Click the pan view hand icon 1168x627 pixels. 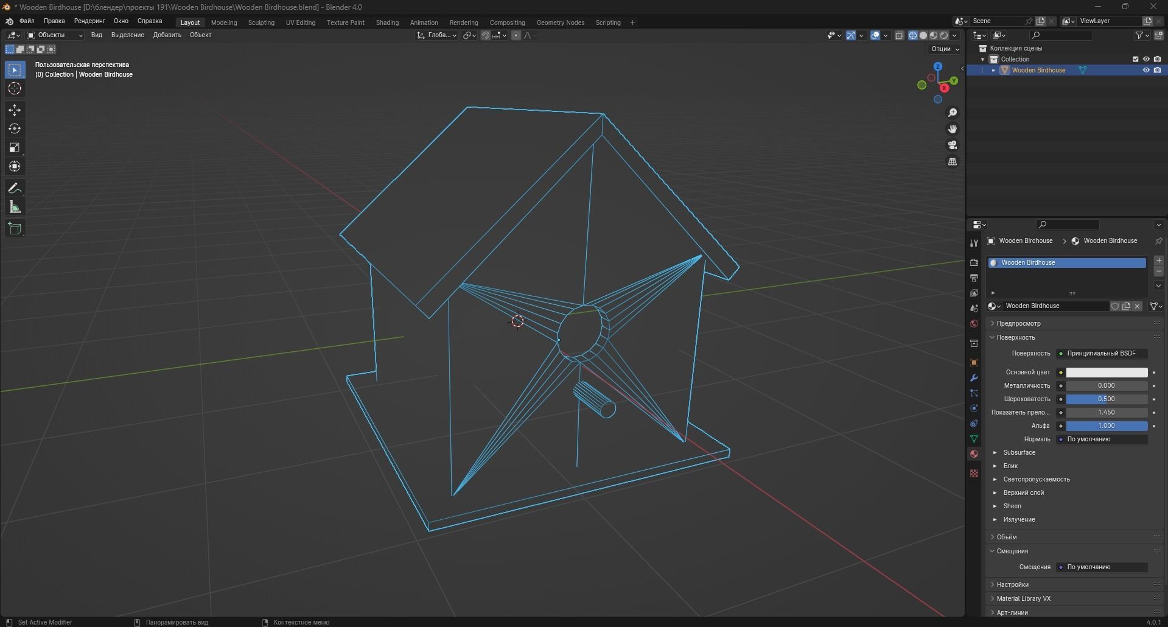[x=953, y=129]
